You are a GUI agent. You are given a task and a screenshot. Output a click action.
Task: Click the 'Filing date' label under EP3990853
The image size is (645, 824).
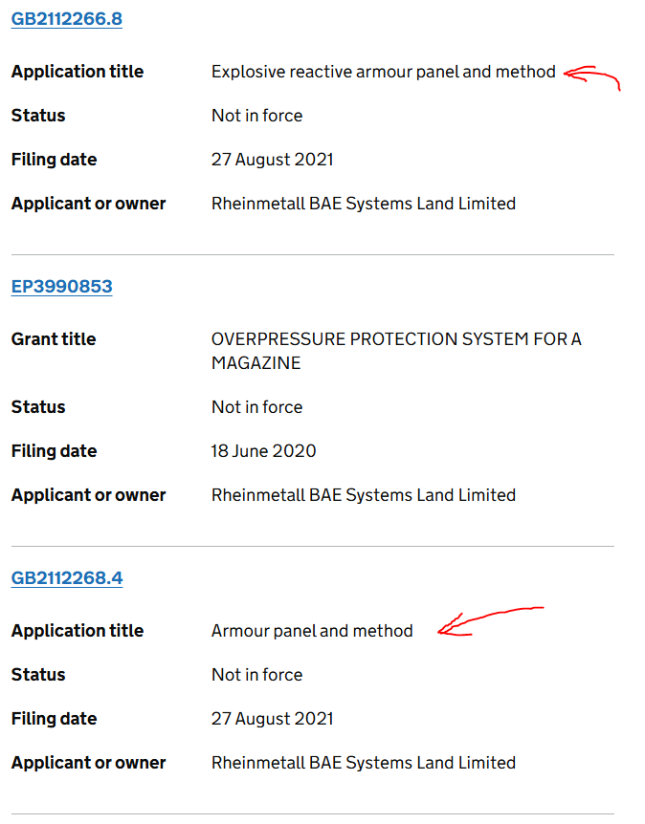(x=54, y=451)
